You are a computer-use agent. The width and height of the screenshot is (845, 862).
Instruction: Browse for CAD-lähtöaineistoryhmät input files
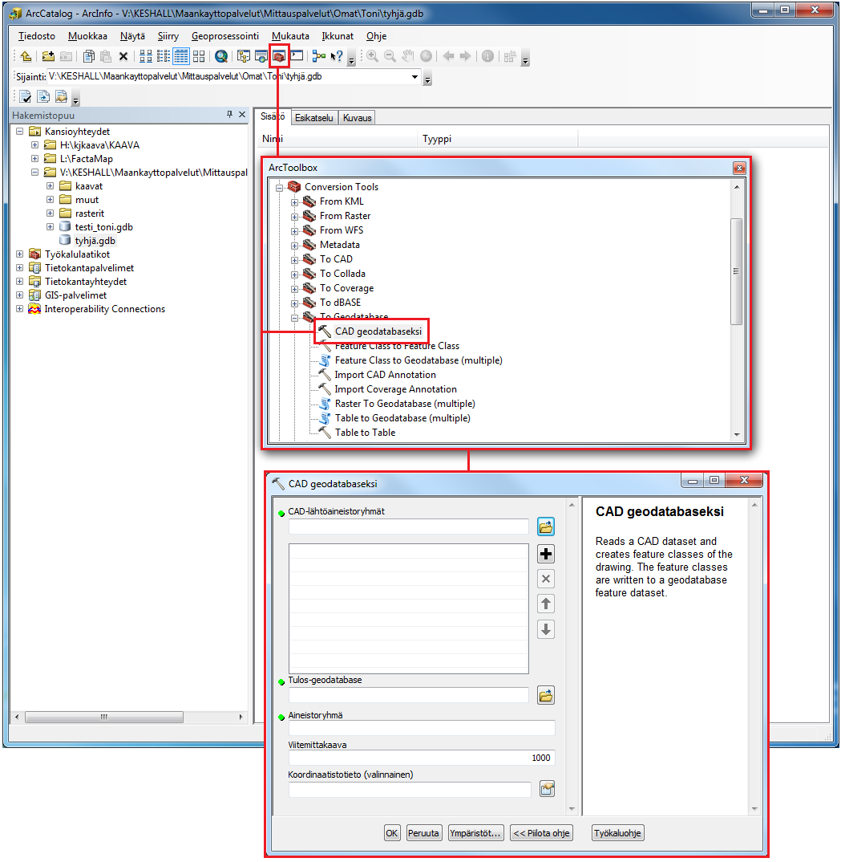[x=546, y=527]
